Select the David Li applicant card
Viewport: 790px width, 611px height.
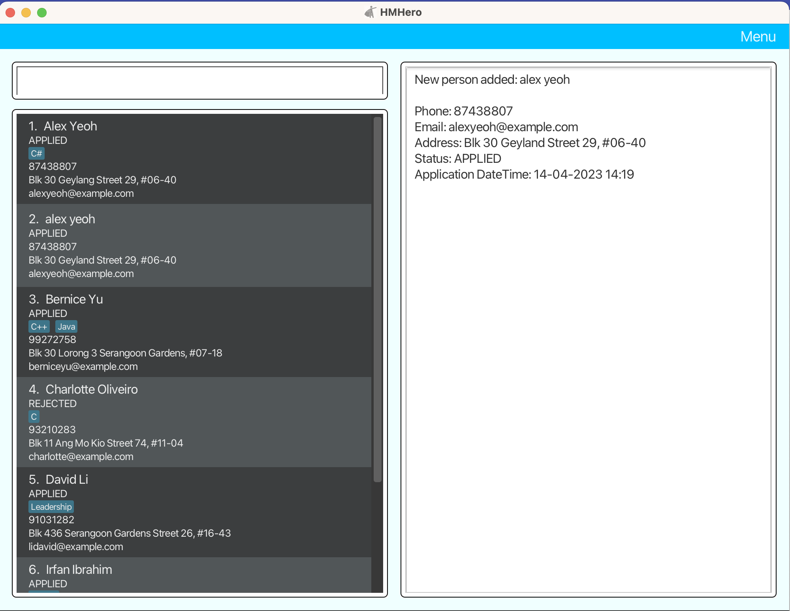(194, 512)
